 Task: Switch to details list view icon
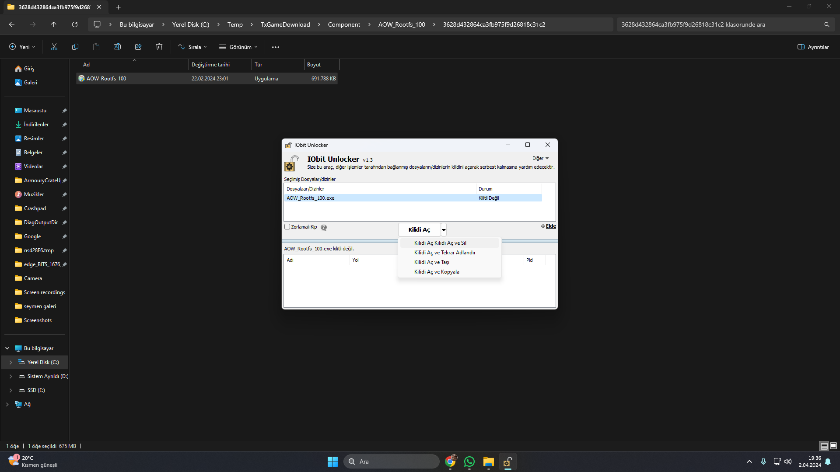[824, 446]
